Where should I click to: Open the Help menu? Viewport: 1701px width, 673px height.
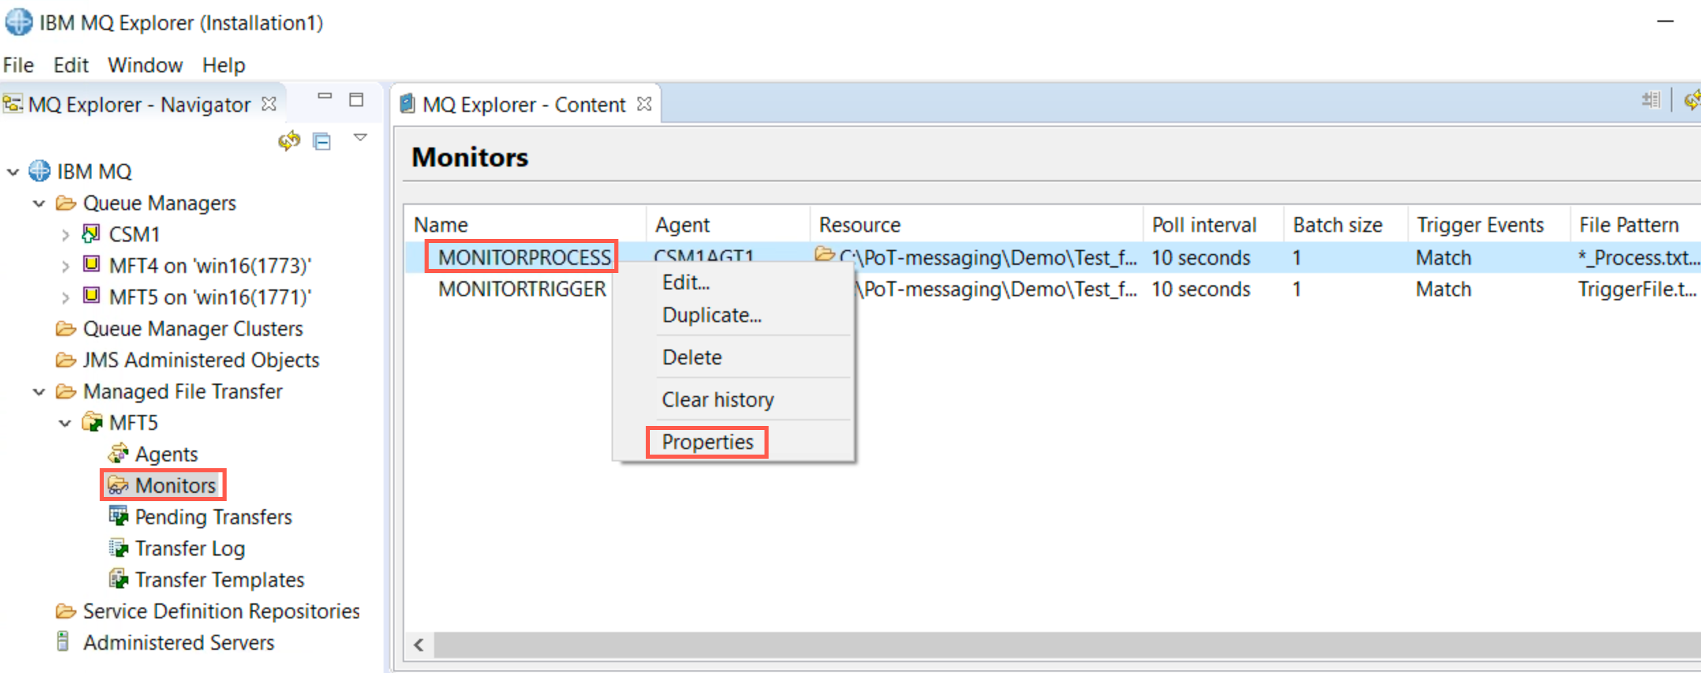click(x=224, y=66)
